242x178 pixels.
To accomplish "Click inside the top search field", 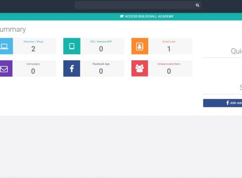I will pyautogui.click(x=135, y=5).
